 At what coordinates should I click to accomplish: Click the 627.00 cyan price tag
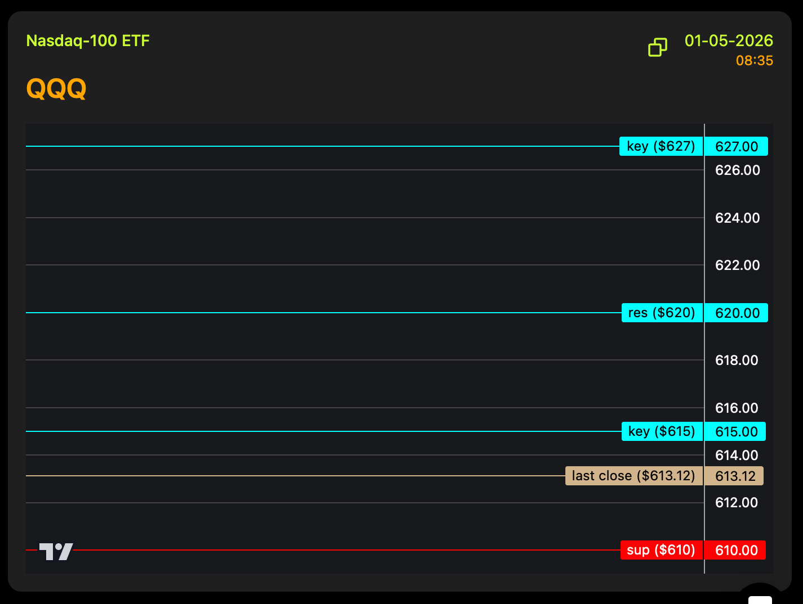[736, 147]
